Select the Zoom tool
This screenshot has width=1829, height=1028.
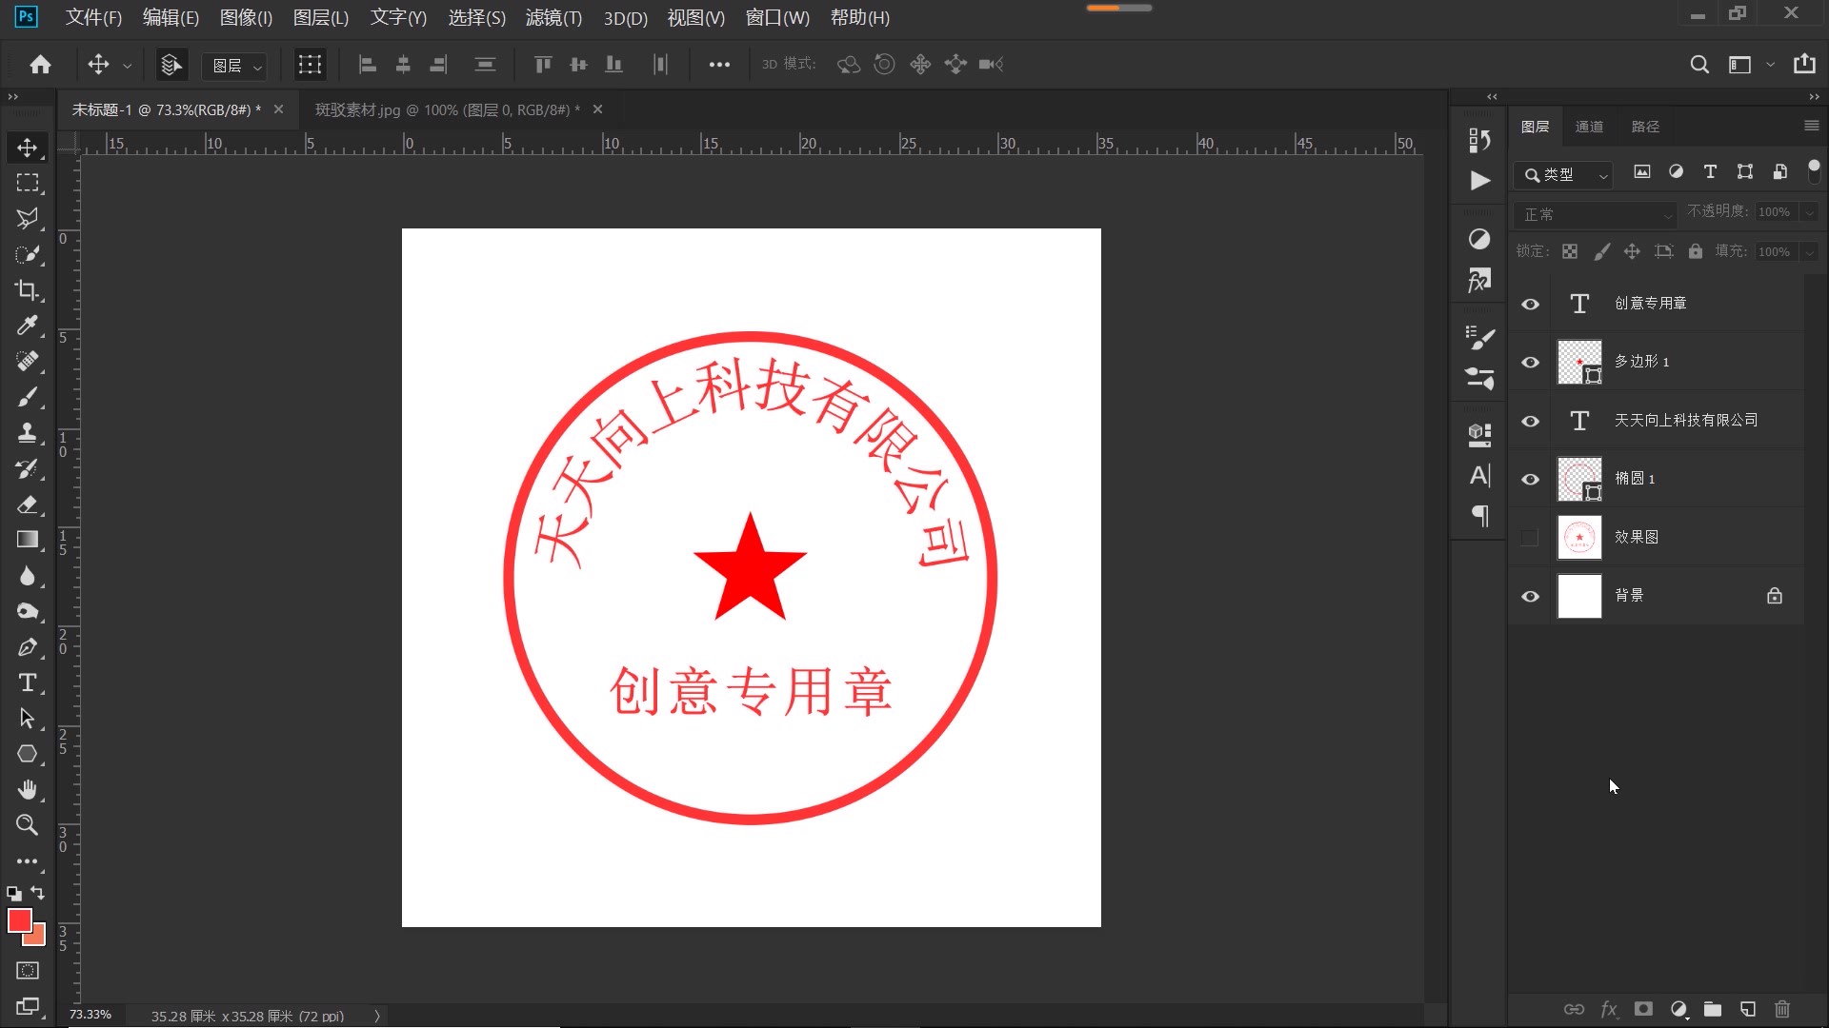click(x=28, y=825)
